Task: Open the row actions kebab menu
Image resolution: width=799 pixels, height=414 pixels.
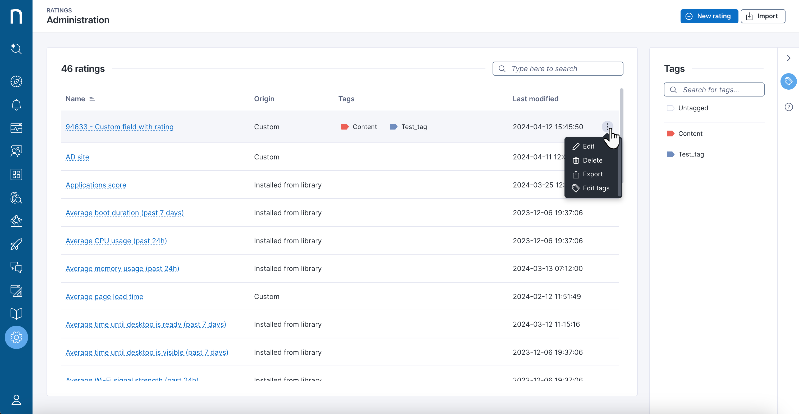Action: click(607, 127)
